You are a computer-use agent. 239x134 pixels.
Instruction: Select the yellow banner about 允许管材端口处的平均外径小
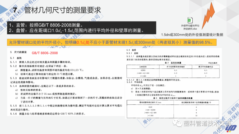coord(112,42)
